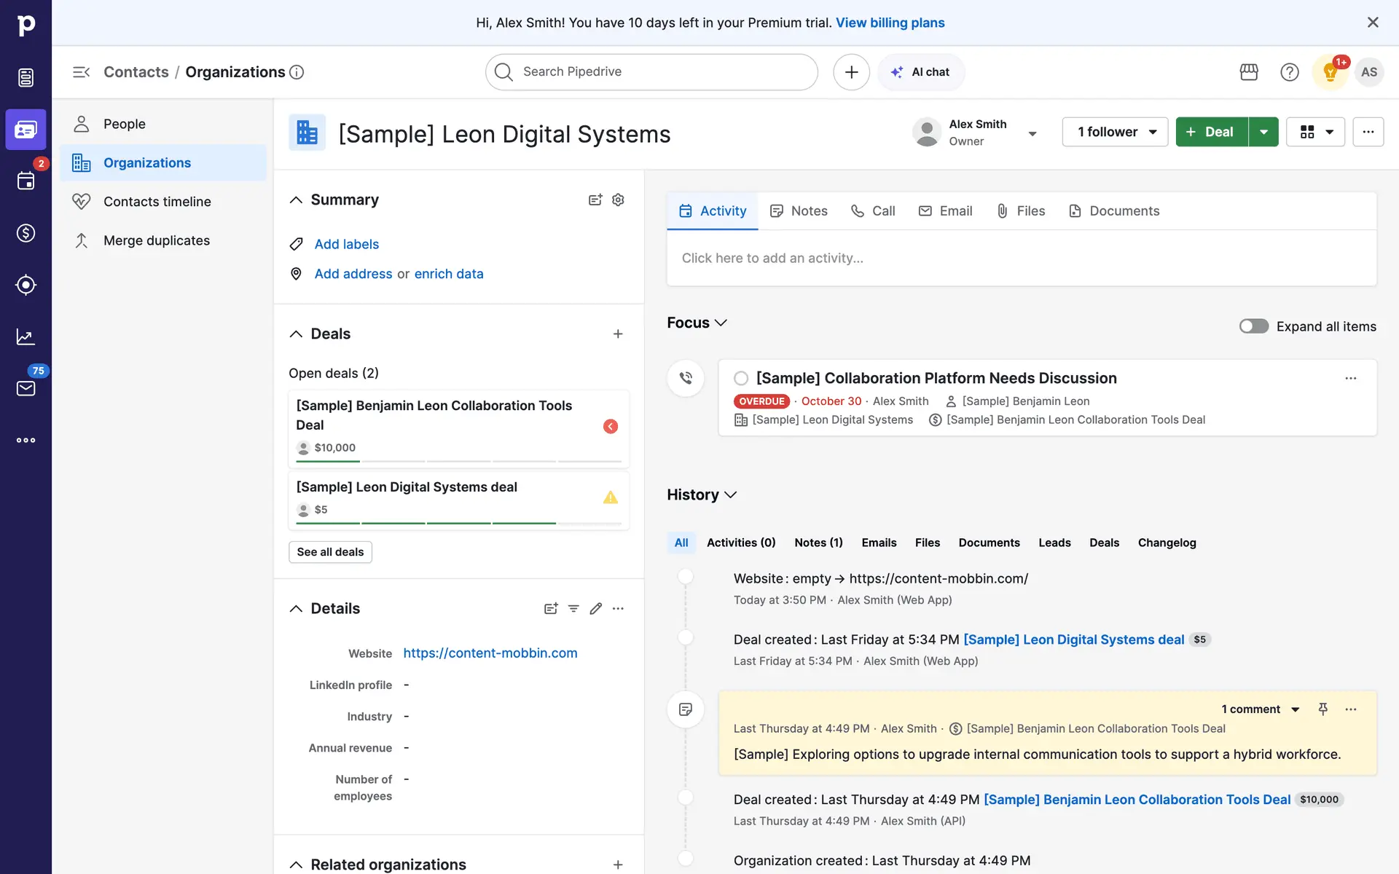This screenshot has width=1399, height=874.
Task: Select the Changelog history filter tab
Action: pos(1167,543)
